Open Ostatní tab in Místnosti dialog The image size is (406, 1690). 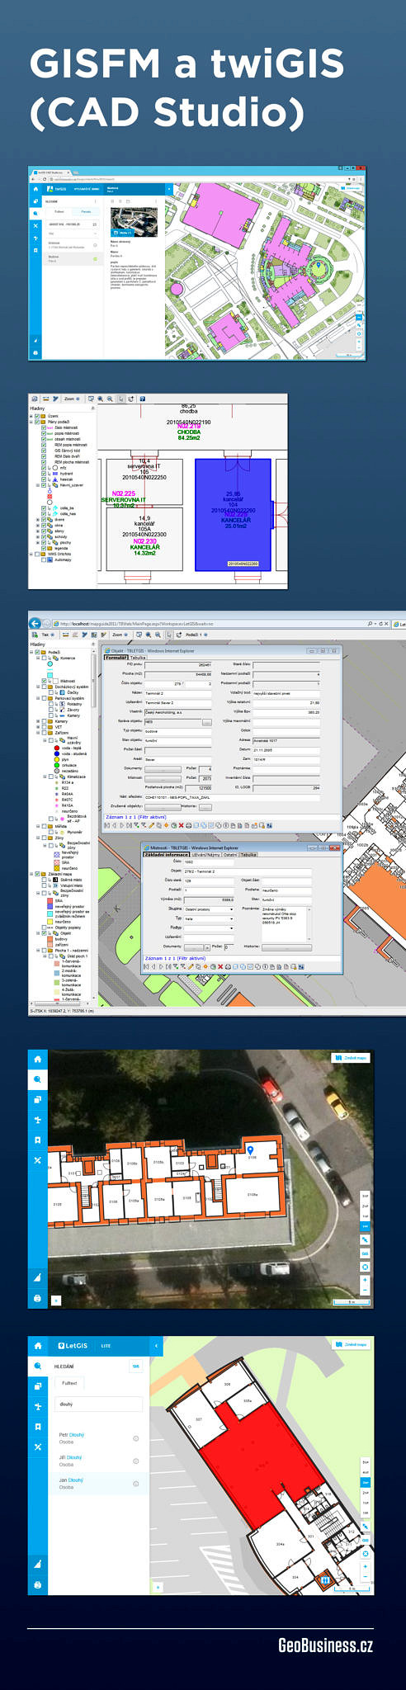230,855
